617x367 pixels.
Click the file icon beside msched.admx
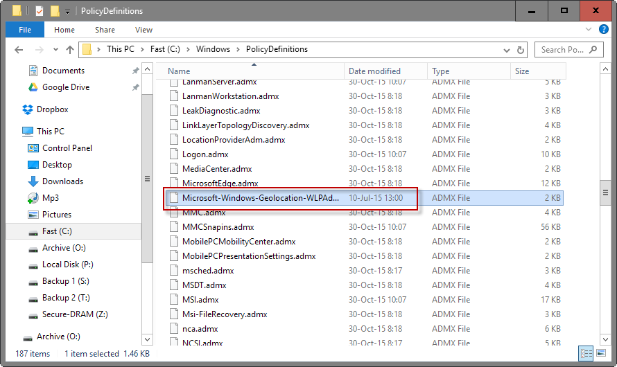click(174, 270)
